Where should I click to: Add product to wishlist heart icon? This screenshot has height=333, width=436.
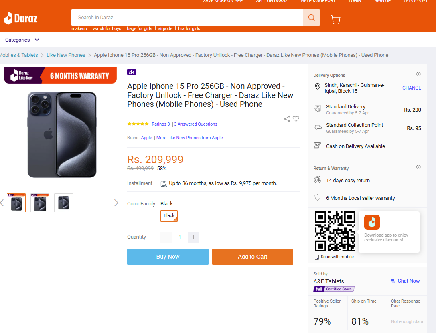tap(296, 119)
